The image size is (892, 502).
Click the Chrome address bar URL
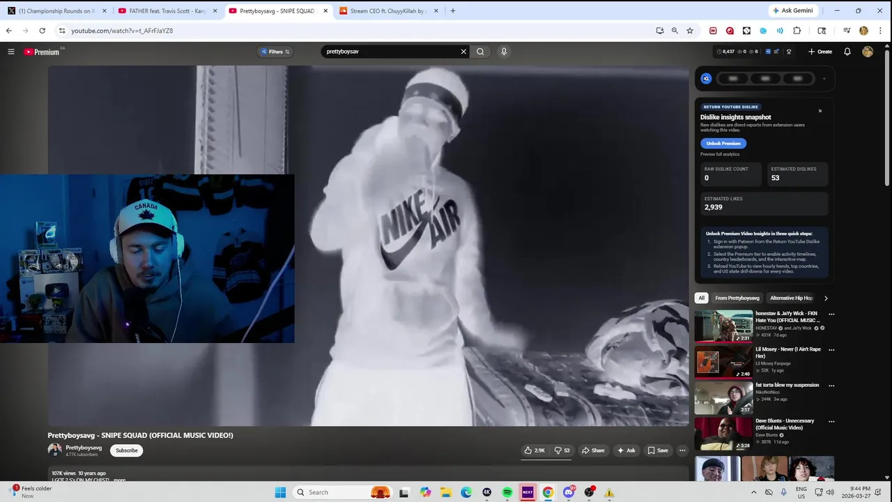(122, 31)
